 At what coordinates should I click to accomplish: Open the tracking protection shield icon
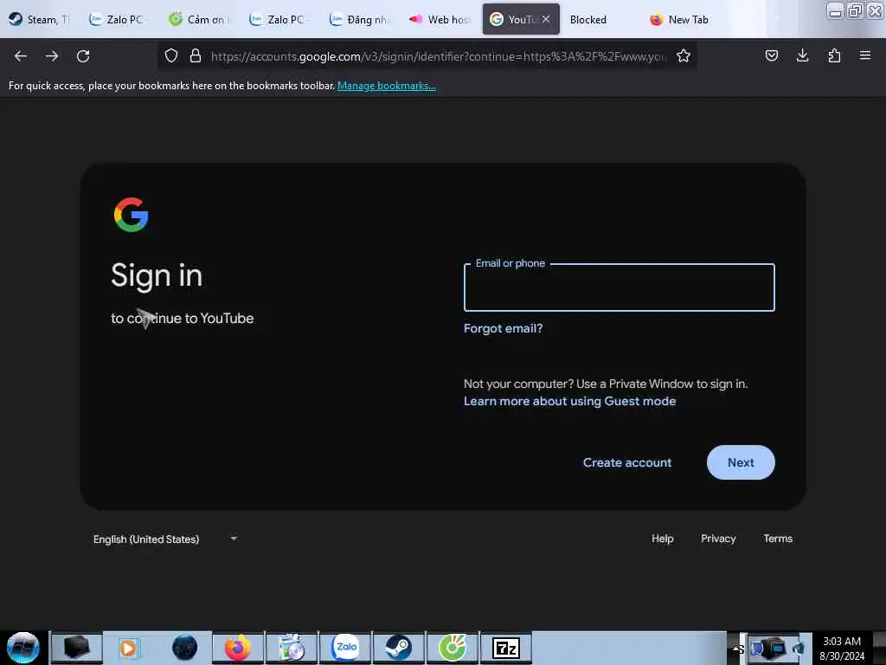coord(171,55)
